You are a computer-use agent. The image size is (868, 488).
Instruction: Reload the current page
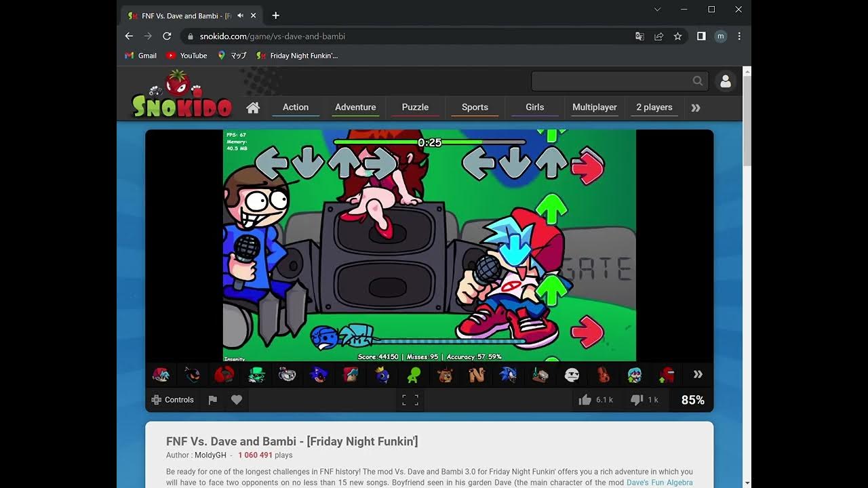(x=167, y=36)
